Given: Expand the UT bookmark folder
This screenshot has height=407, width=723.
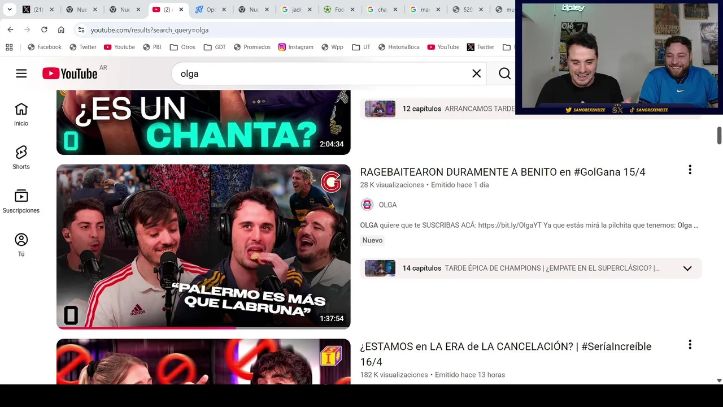Looking at the screenshot, I should 361,47.
